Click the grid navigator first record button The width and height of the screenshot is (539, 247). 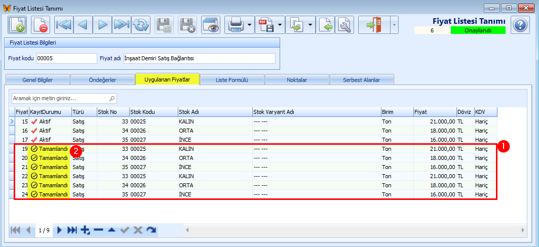click(16, 230)
